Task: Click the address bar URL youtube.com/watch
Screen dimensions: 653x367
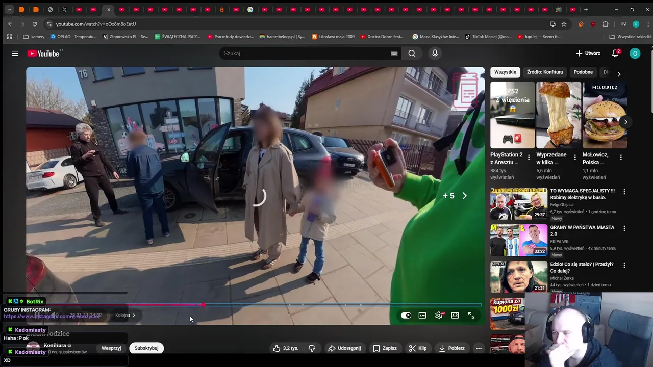Action: (96, 24)
